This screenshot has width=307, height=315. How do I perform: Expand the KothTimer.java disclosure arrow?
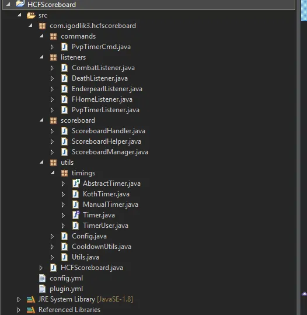click(x=63, y=194)
